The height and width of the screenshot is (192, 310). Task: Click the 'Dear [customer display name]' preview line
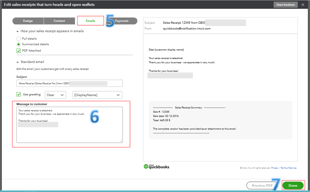[x=166, y=50]
